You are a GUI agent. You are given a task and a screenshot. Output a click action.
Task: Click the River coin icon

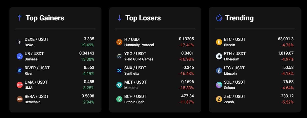[20, 71]
